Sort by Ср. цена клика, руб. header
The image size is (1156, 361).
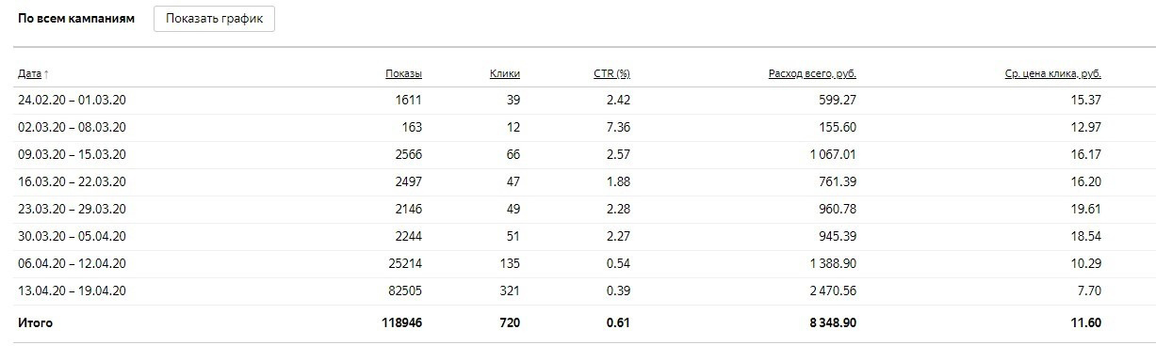1053,73
